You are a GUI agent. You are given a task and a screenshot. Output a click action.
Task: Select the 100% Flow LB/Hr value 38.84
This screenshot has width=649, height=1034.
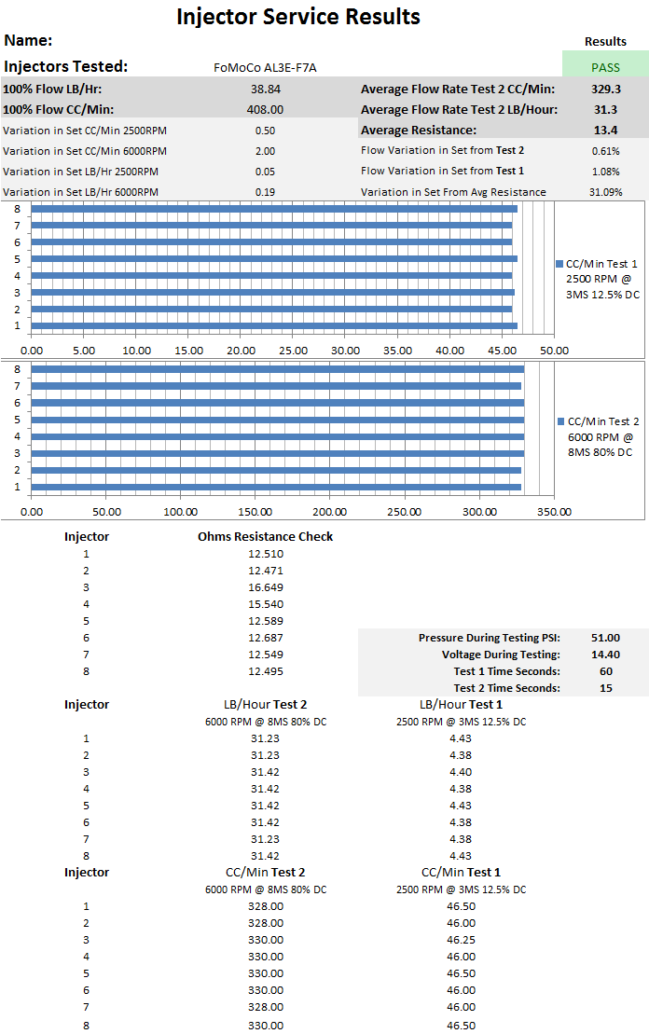(x=266, y=89)
